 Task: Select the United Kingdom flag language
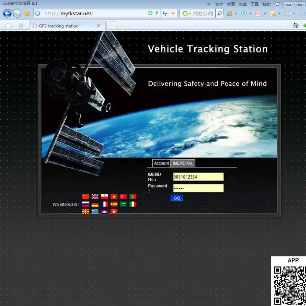(95, 197)
